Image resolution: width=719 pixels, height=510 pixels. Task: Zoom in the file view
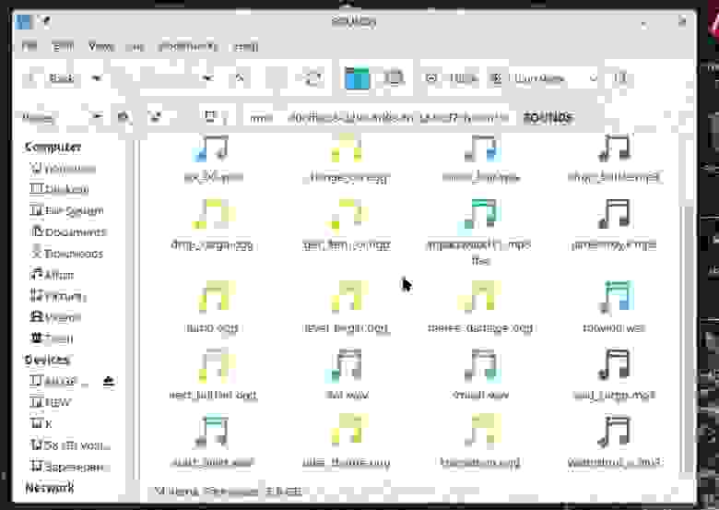click(x=496, y=78)
